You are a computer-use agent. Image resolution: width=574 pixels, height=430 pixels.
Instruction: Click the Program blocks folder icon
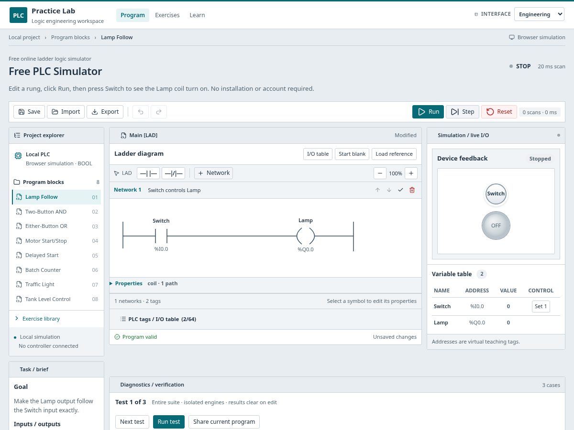coord(17,182)
